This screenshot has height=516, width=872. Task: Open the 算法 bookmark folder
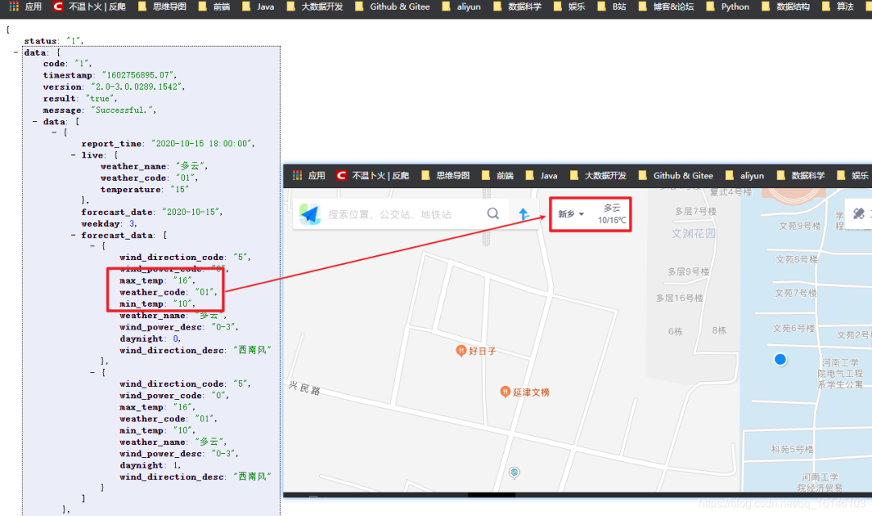point(838,6)
